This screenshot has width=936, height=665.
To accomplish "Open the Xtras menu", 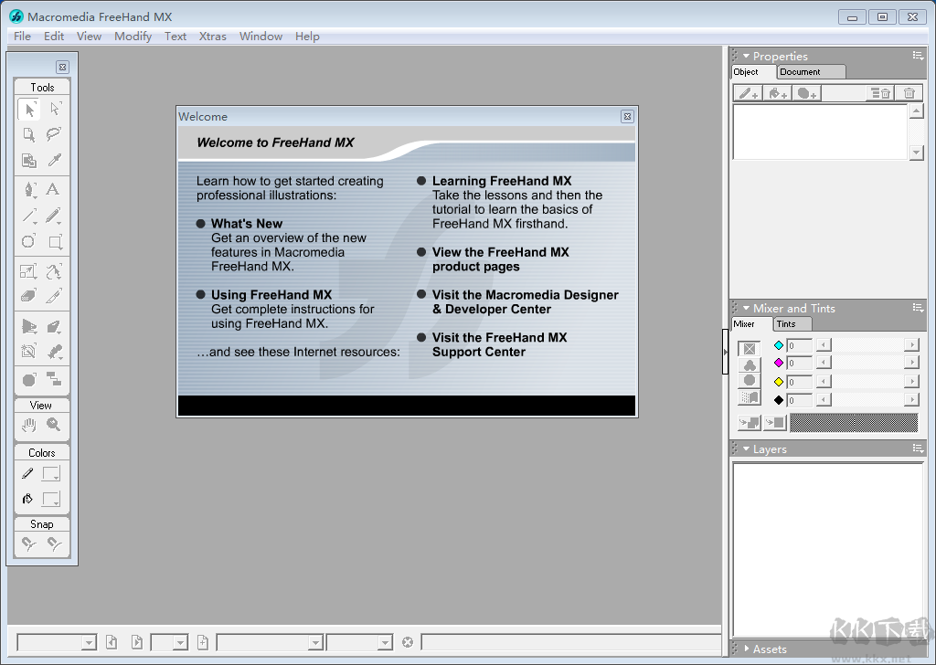I will (x=212, y=37).
